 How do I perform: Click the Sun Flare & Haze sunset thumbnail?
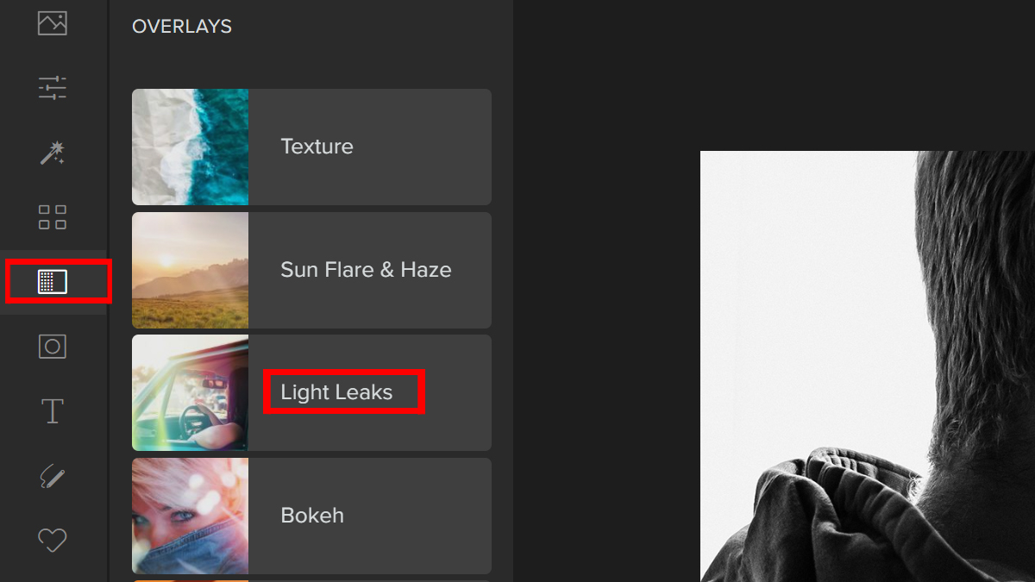pos(190,270)
